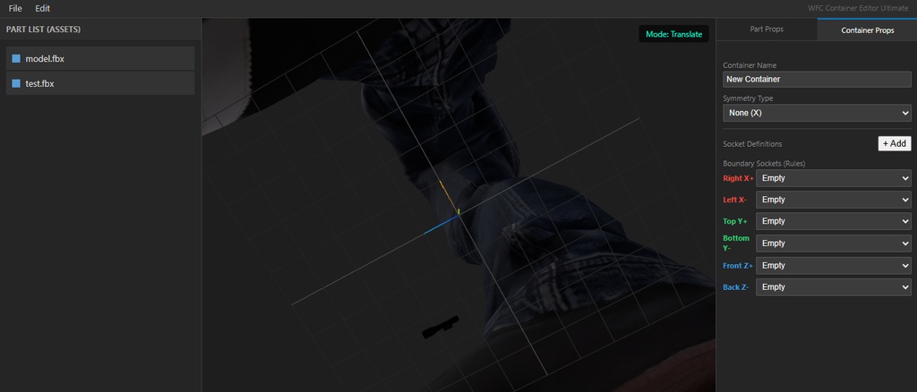Click the Mode: Translate indicator

(673, 34)
